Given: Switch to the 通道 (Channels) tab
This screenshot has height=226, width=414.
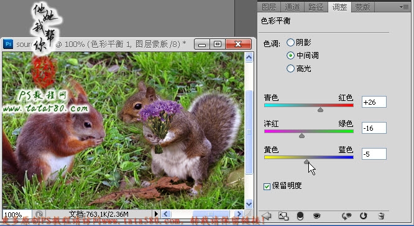Looking at the screenshot, I should 292,7.
